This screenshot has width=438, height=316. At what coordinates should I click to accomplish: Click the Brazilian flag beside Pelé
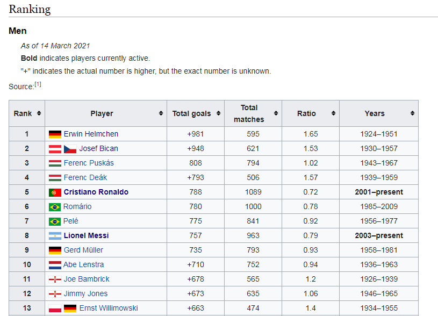55,221
